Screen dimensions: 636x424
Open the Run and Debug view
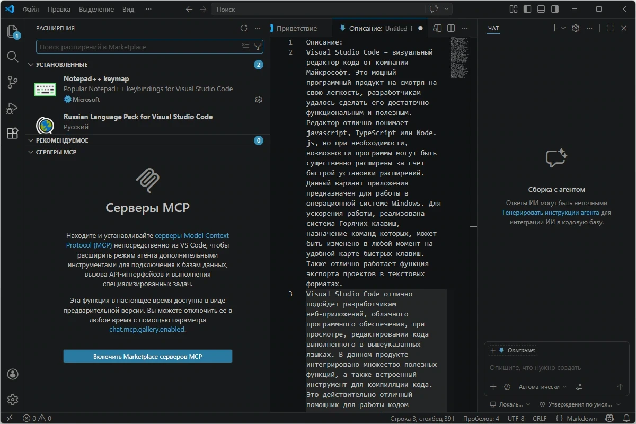(x=13, y=108)
